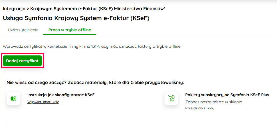Click the green underline below the active tab
The width and height of the screenshot is (277, 128).
70,34
